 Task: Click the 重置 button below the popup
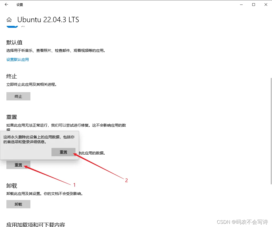[x=18, y=165]
